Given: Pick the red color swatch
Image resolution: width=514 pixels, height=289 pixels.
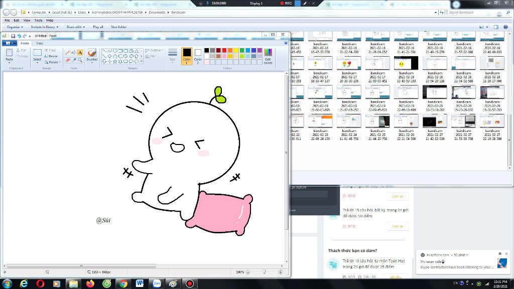Looking at the screenshot, I should point(224,50).
